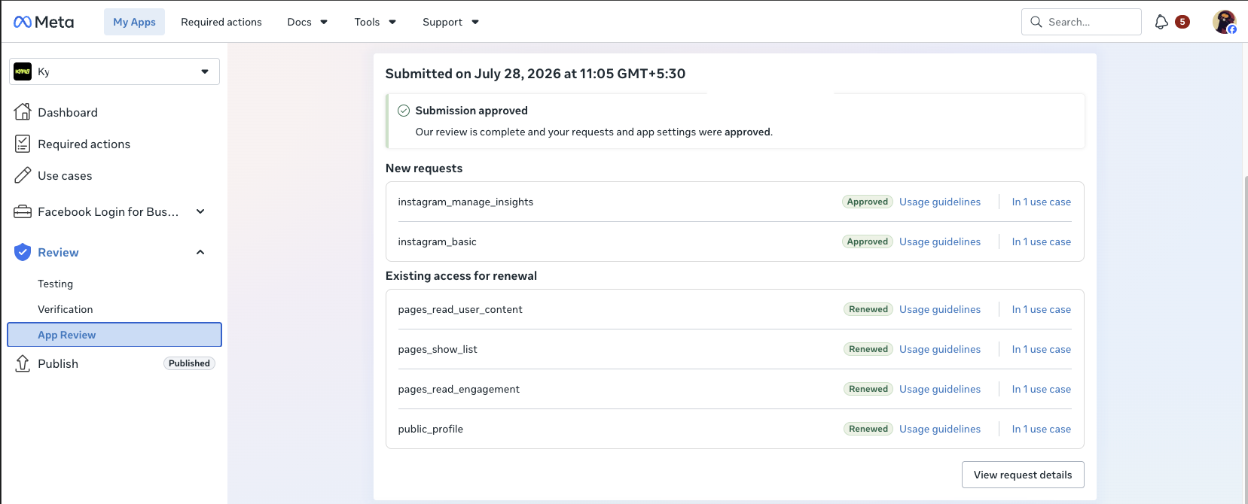This screenshot has height=504, width=1248.
Task: Click In 1 use case for instagram_manage_insights
Action: (x=1042, y=202)
